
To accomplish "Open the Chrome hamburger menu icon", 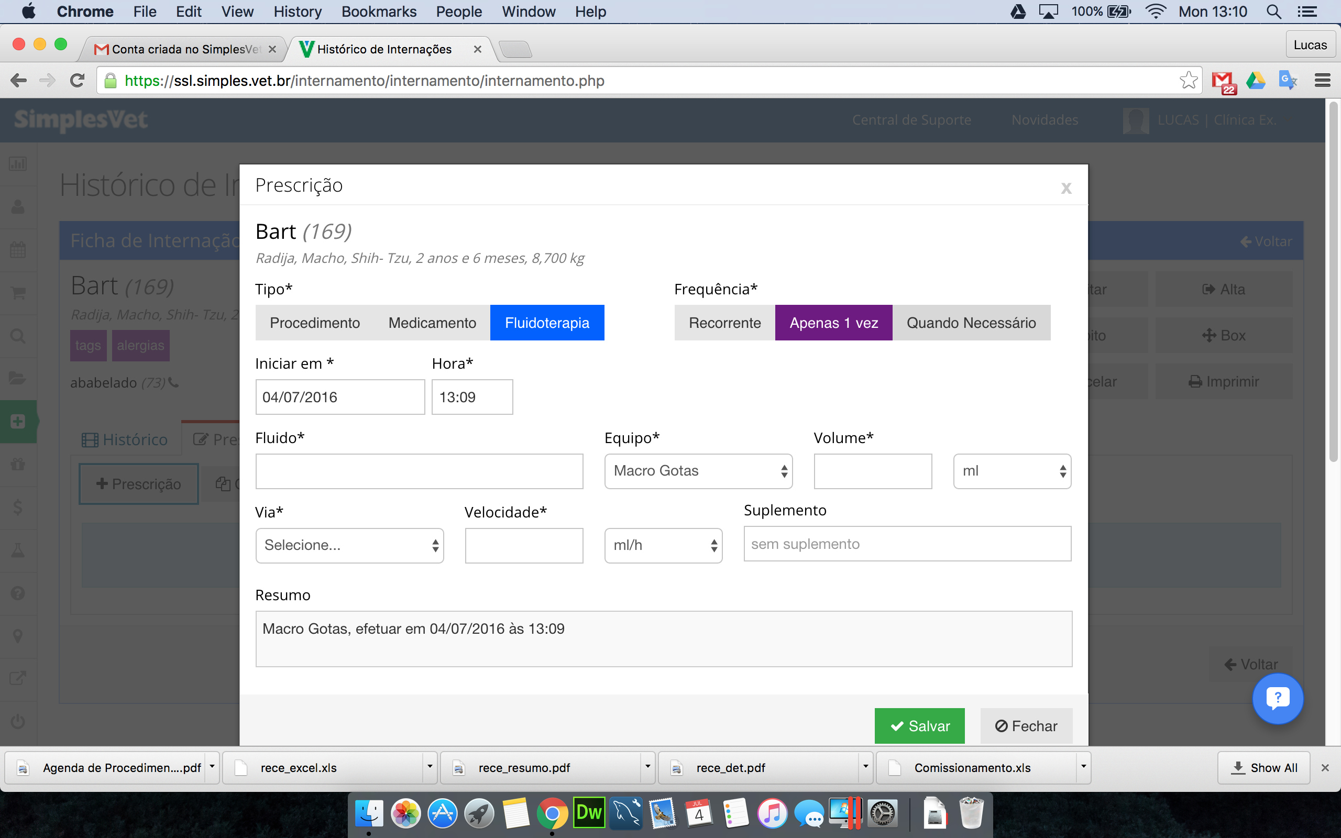I will click(1322, 81).
